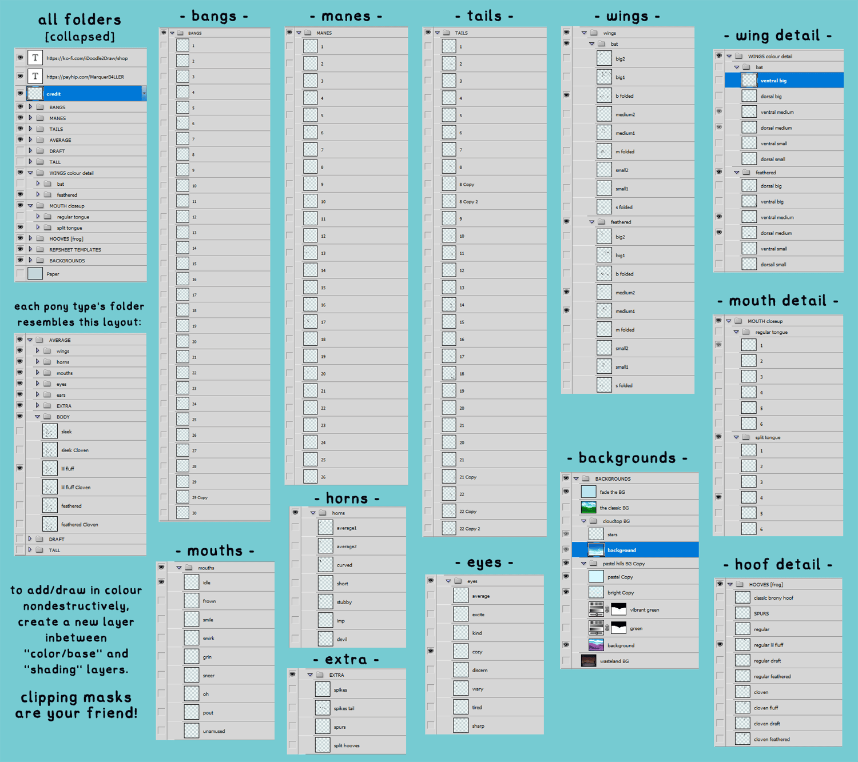Click the T icon of the ko-fi text layer
The width and height of the screenshot is (858, 762).
35,58
